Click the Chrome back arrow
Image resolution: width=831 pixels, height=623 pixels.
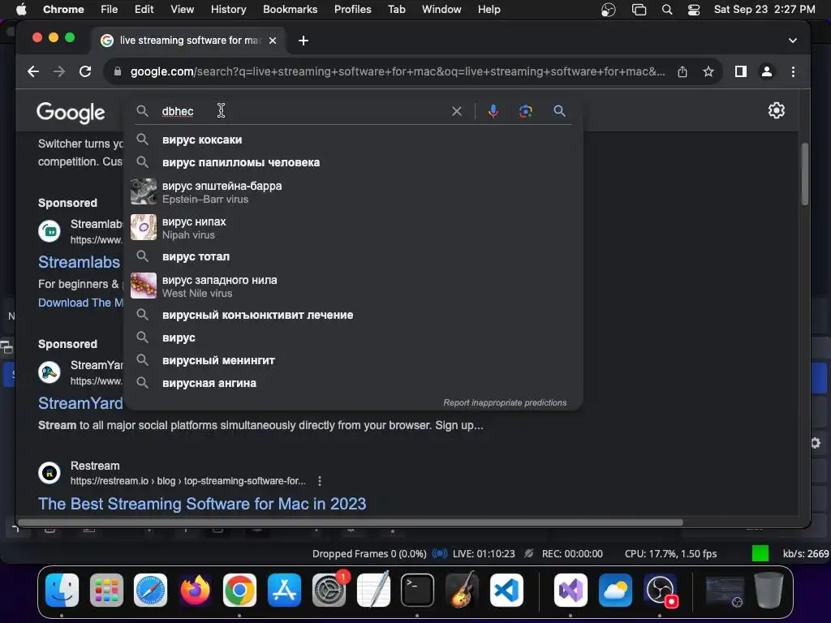[x=32, y=71]
